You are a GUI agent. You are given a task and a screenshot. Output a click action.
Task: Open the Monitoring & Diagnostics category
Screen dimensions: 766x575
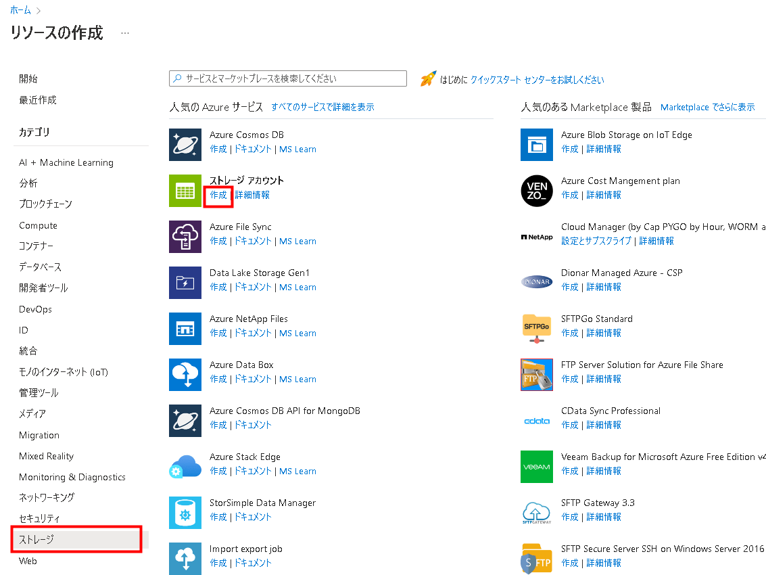(x=72, y=477)
